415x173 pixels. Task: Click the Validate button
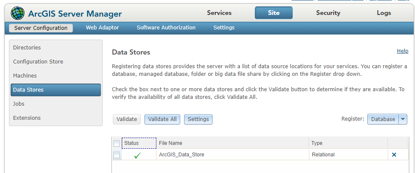pyautogui.click(x=127, y=119)
